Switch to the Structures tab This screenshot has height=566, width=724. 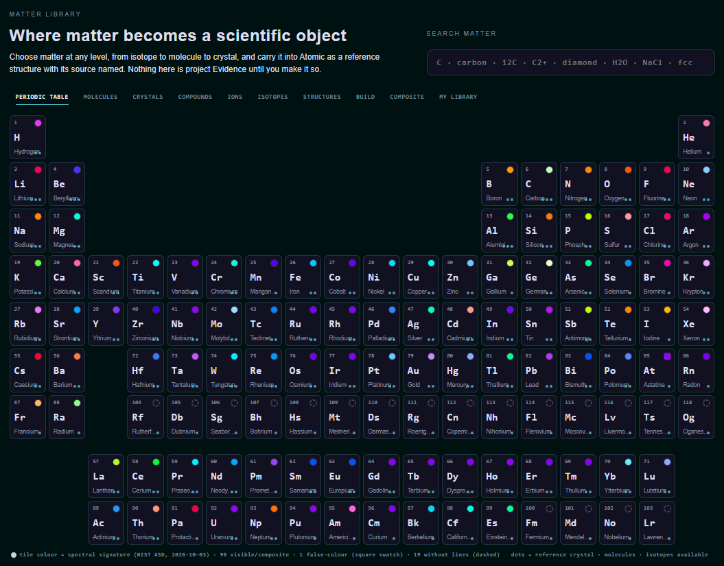tap(322, 97)
